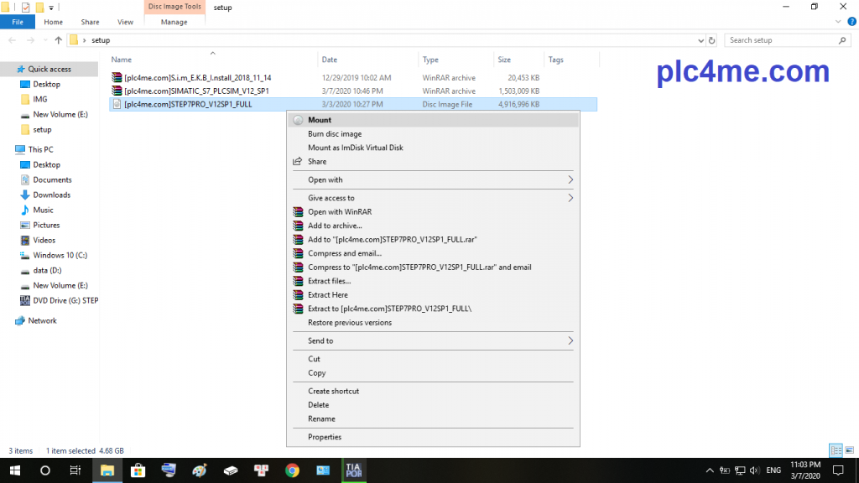This screenshot has width=859, height=483.
Task: Select Network in navigation pane
Action: [42, 321]
